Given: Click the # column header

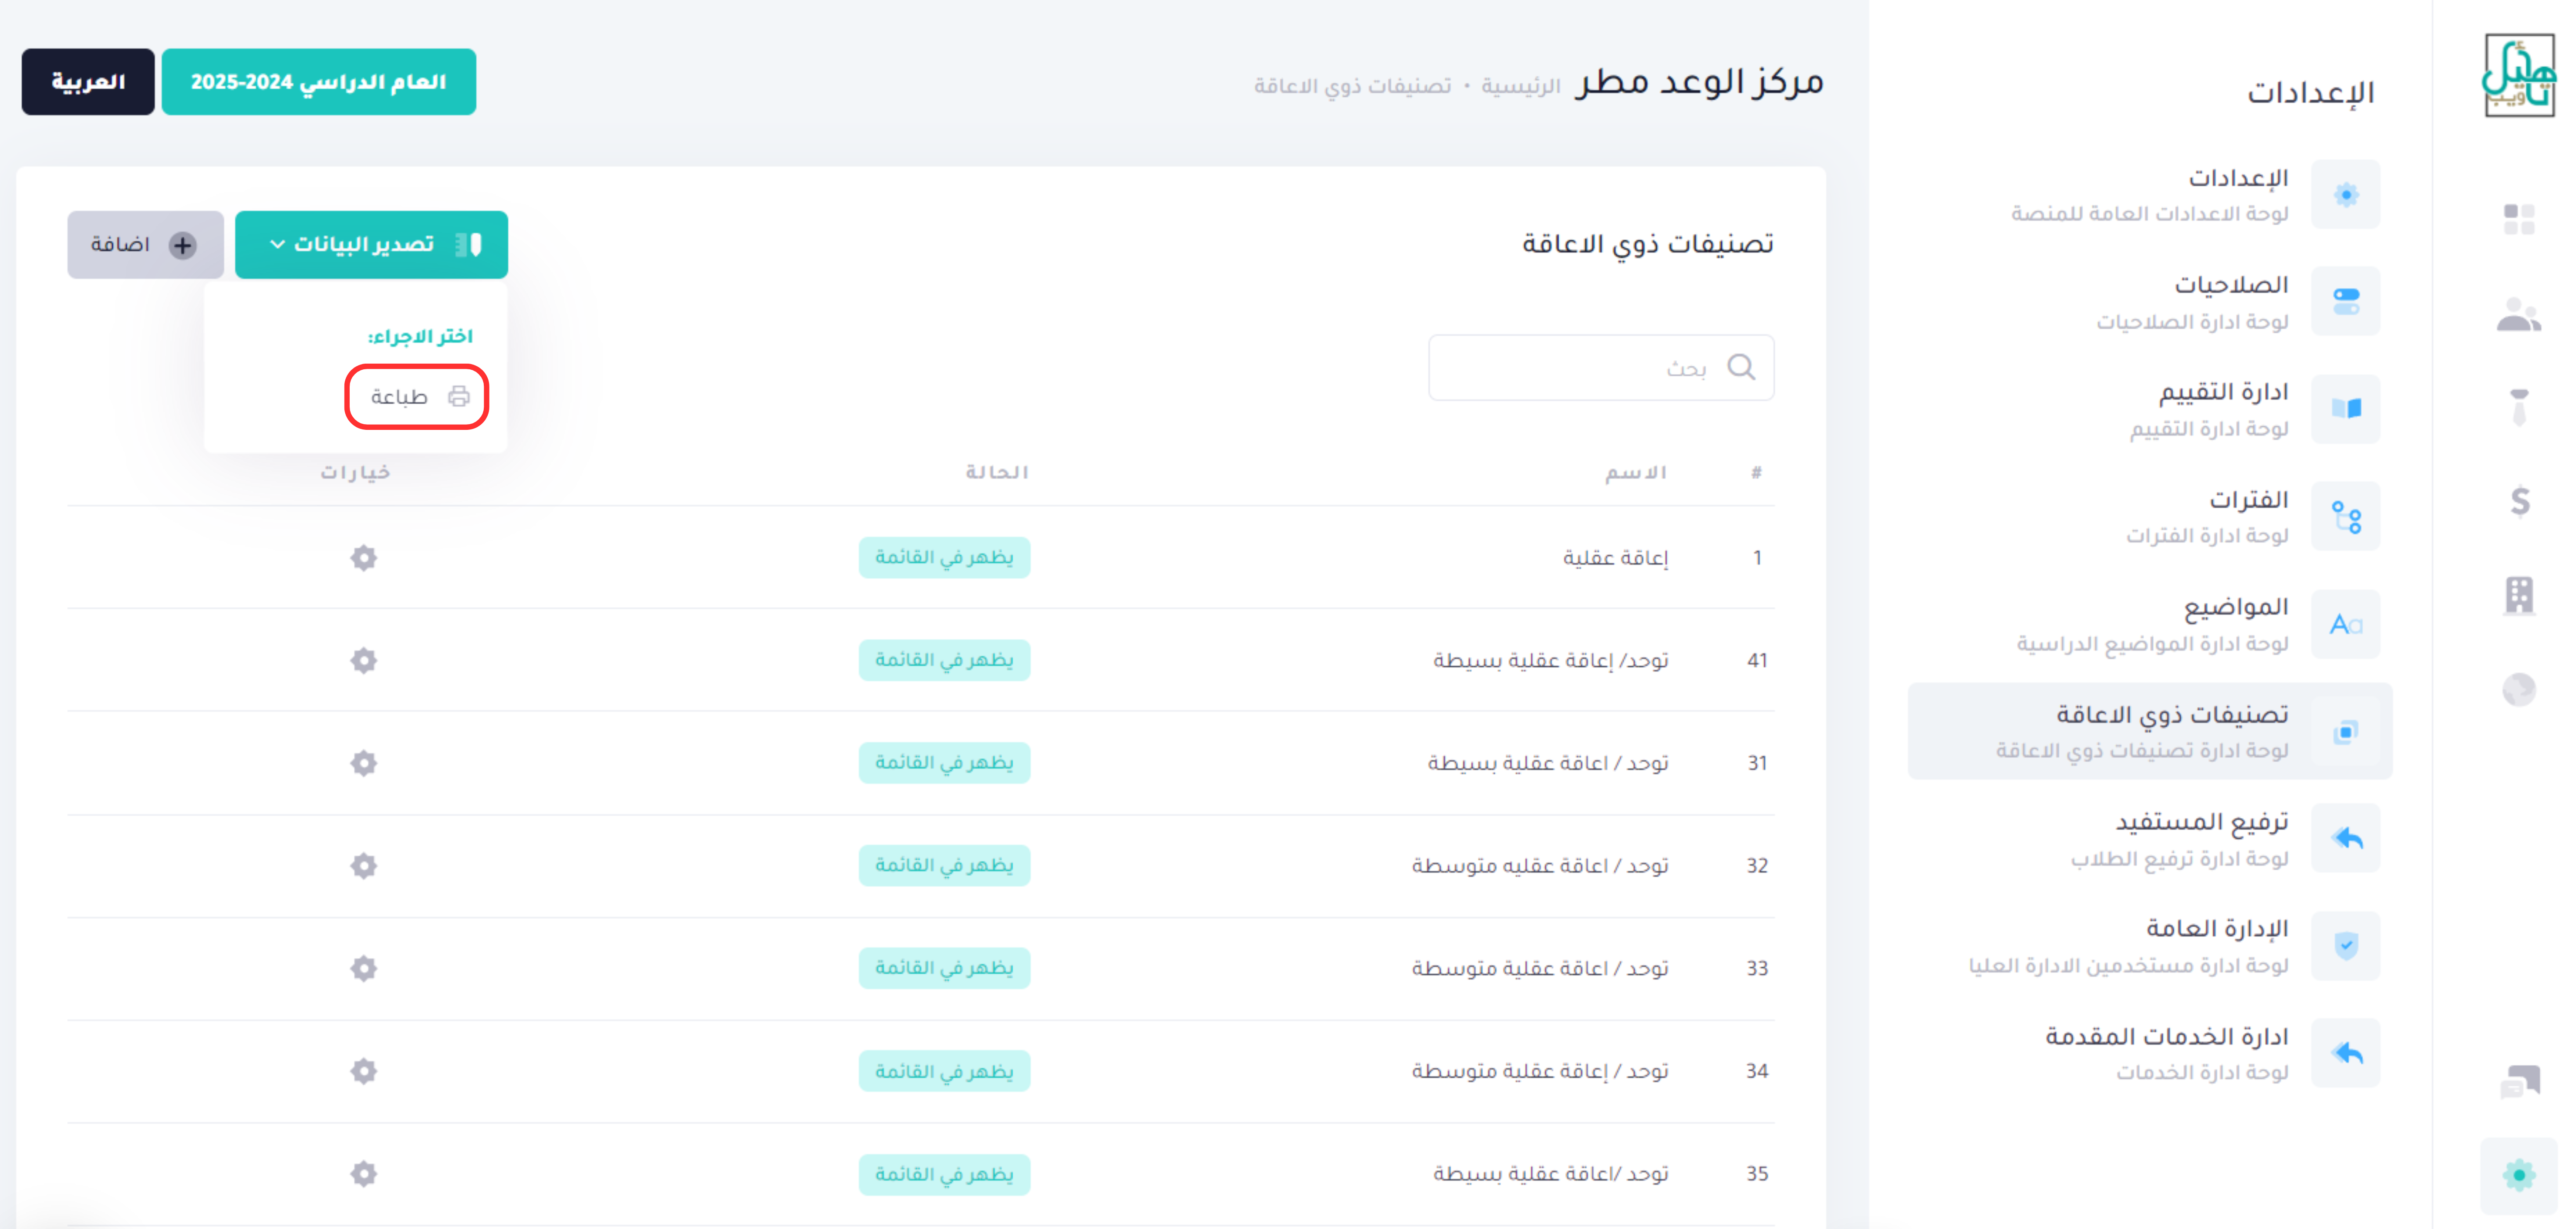Looking at the screenshot, I should point(1756,472).
